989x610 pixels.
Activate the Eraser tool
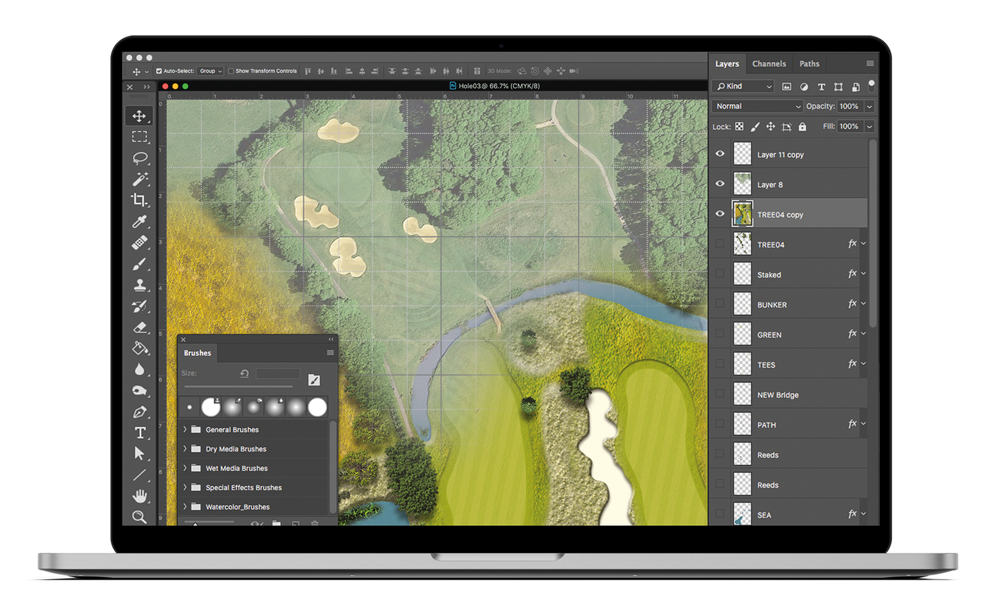[x=139, y=327]
